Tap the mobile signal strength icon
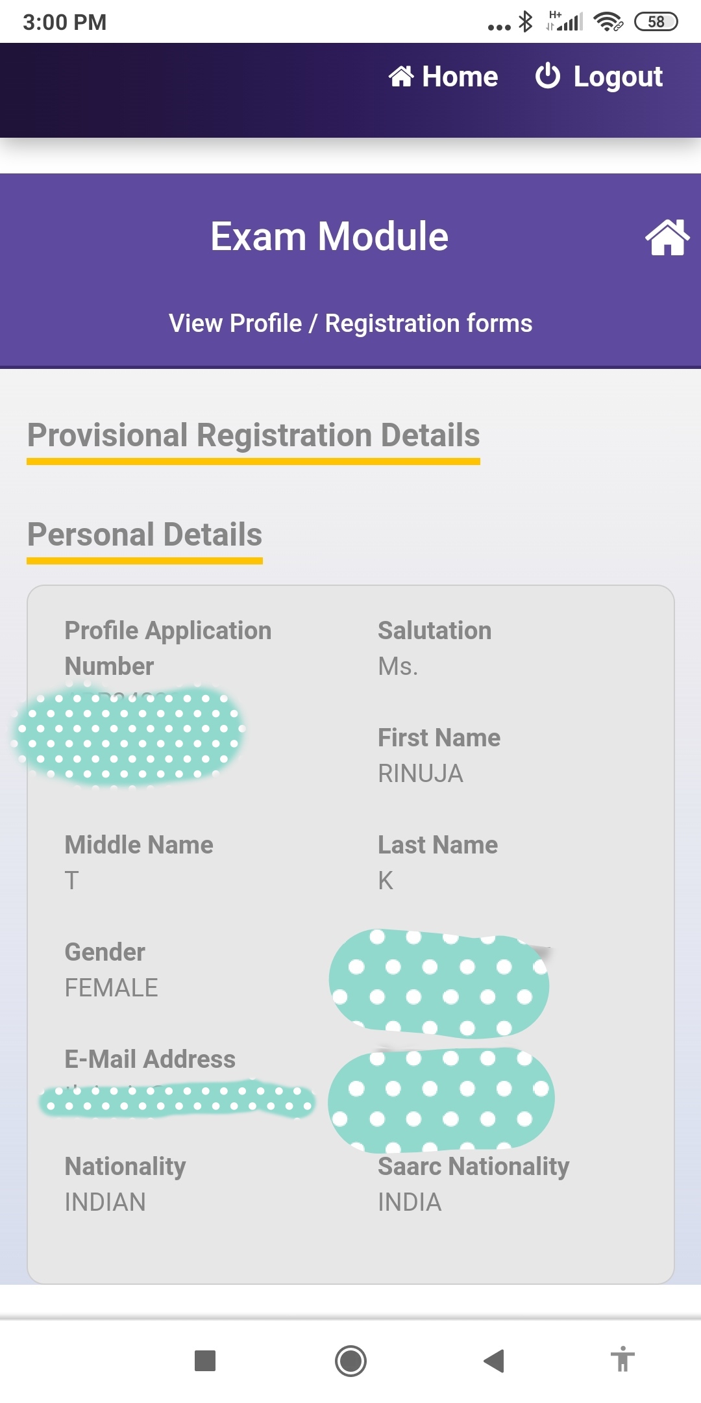Image resolution: width=701 pixels, height=1403 pixels. pos(565,22)
